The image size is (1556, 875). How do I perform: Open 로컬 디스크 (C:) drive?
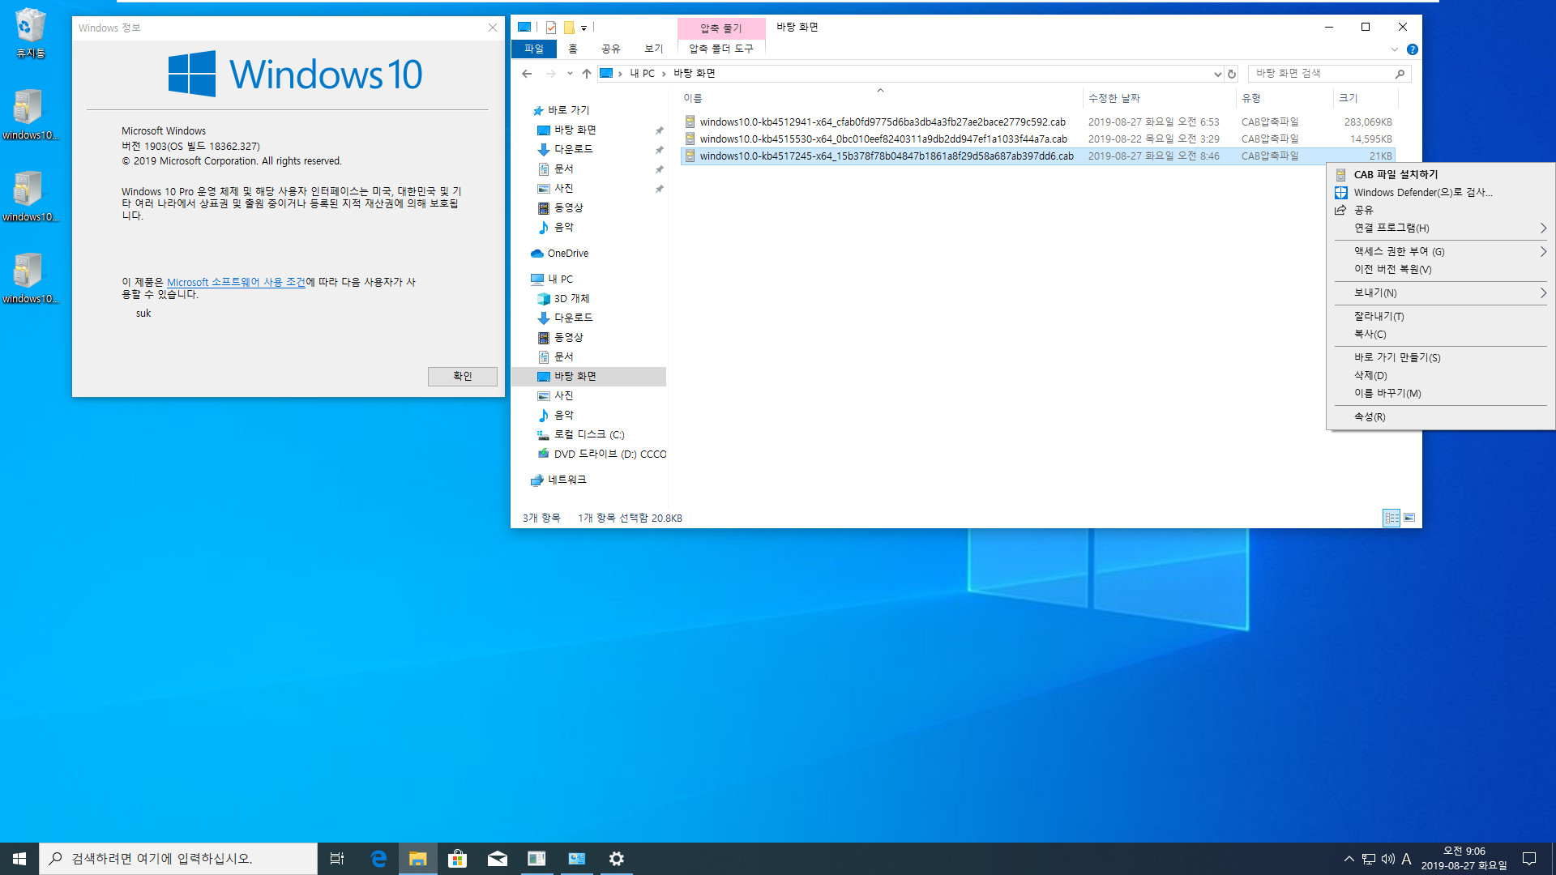pos(588,435)
